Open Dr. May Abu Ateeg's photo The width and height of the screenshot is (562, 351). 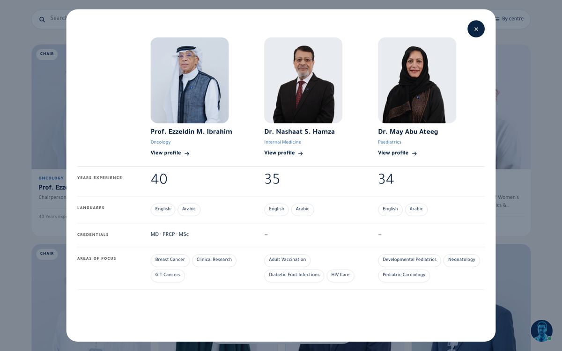pos(417,80)
